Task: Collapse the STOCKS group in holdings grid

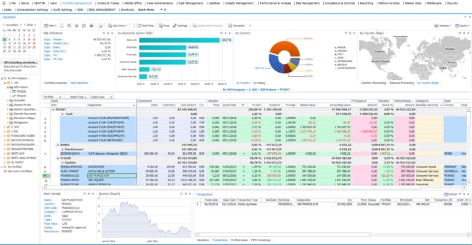Action: (x=58, y=158)
